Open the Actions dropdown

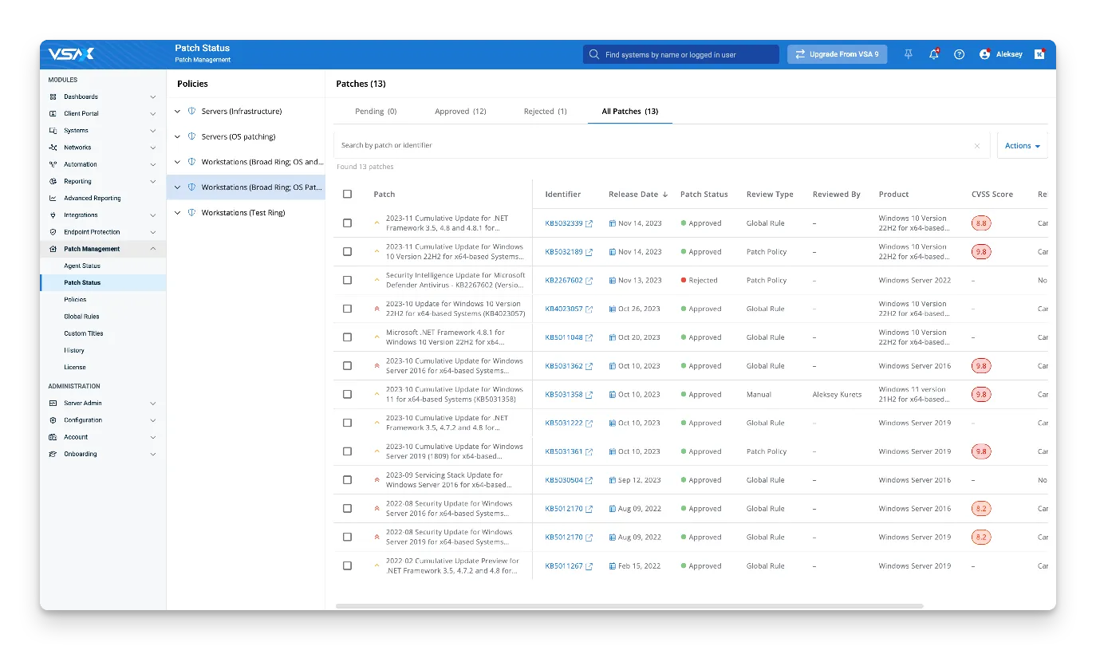pos(1022,146)
